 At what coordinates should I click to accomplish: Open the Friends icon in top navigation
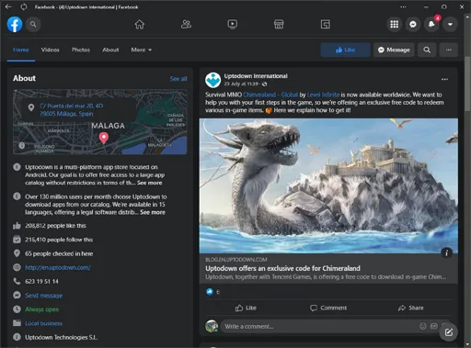[x=186, y=24]
